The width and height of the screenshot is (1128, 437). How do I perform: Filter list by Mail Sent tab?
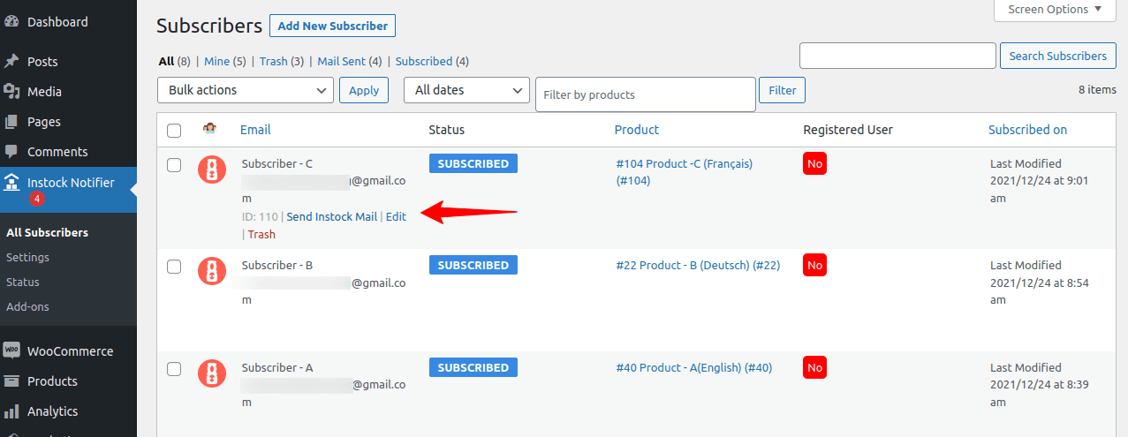pyautogui.click(x=341, y=62)
